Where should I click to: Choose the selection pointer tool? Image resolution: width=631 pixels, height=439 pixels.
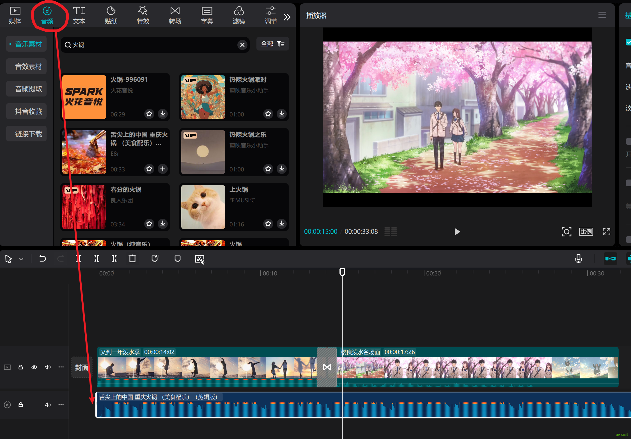[x=8, y=259]
